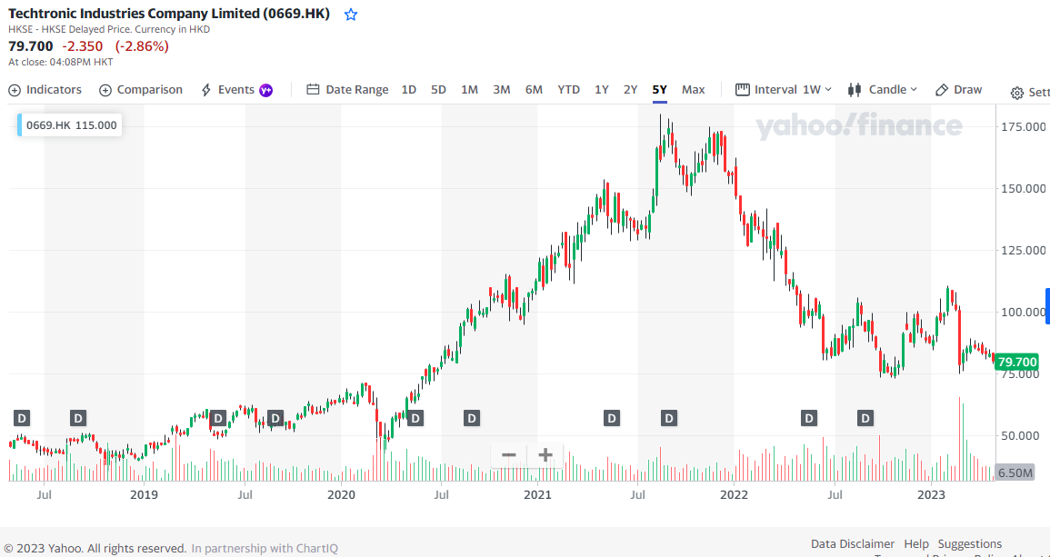Select the 1M range
The image size is (1050, 557).
[x=469, y=90]
